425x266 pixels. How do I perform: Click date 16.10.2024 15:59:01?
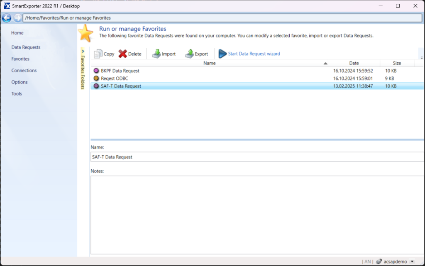click(353, 78)
